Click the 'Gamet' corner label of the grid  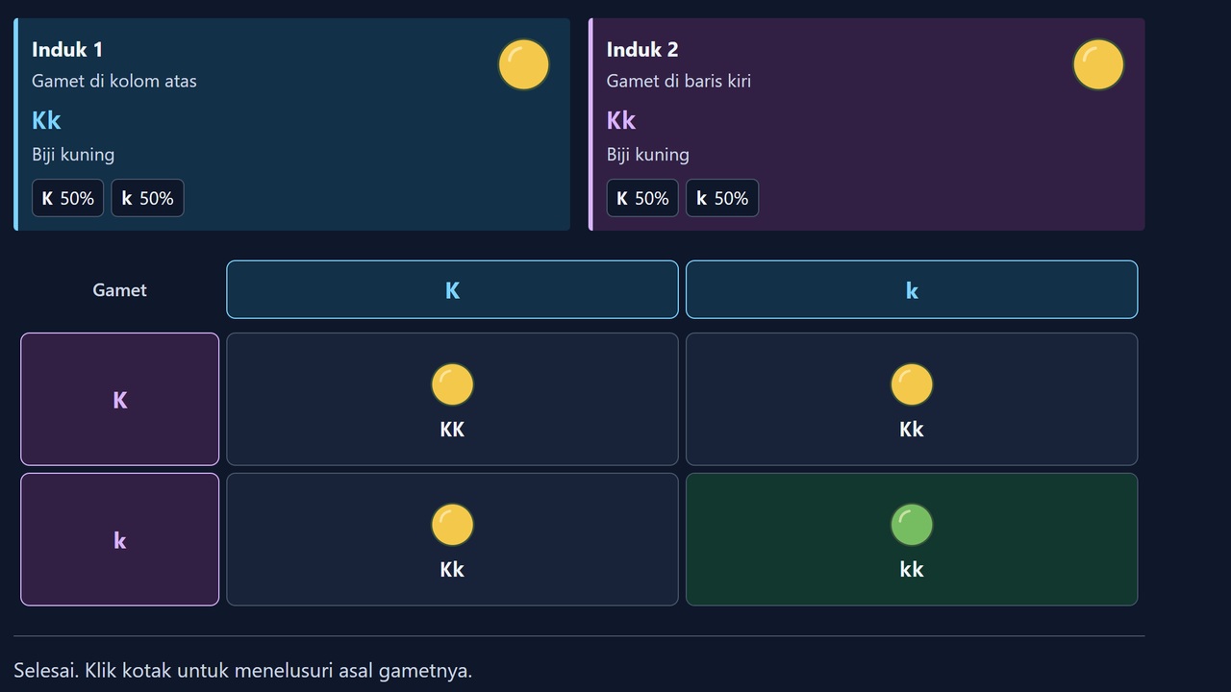(120, 290)
